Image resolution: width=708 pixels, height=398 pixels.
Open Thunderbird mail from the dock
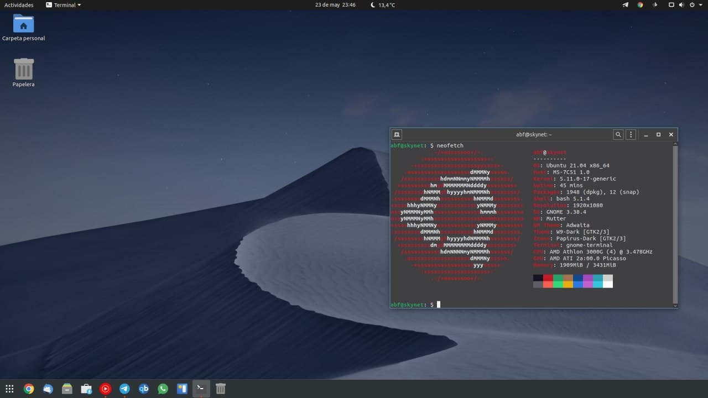(48, 389)
